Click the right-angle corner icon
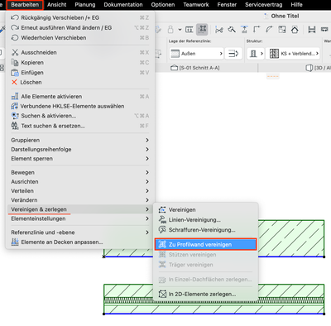Image resolution: width=331 pixels, height=326 pixels. [x=257, y=30]
